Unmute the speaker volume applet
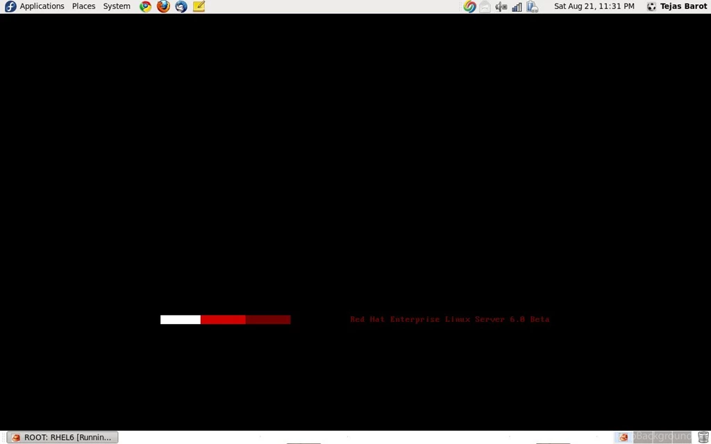This screenshot has height=444, width=711. pos(501,6)
